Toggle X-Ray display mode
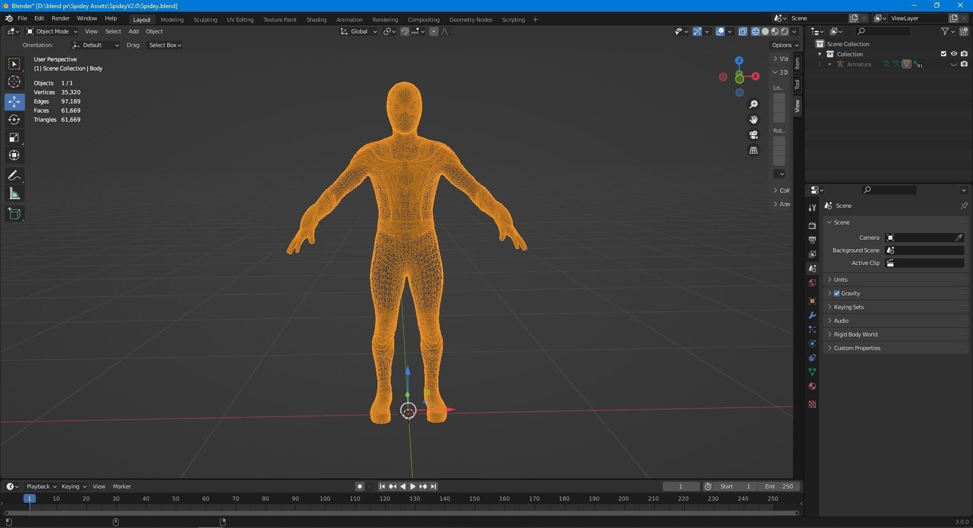 743,31
